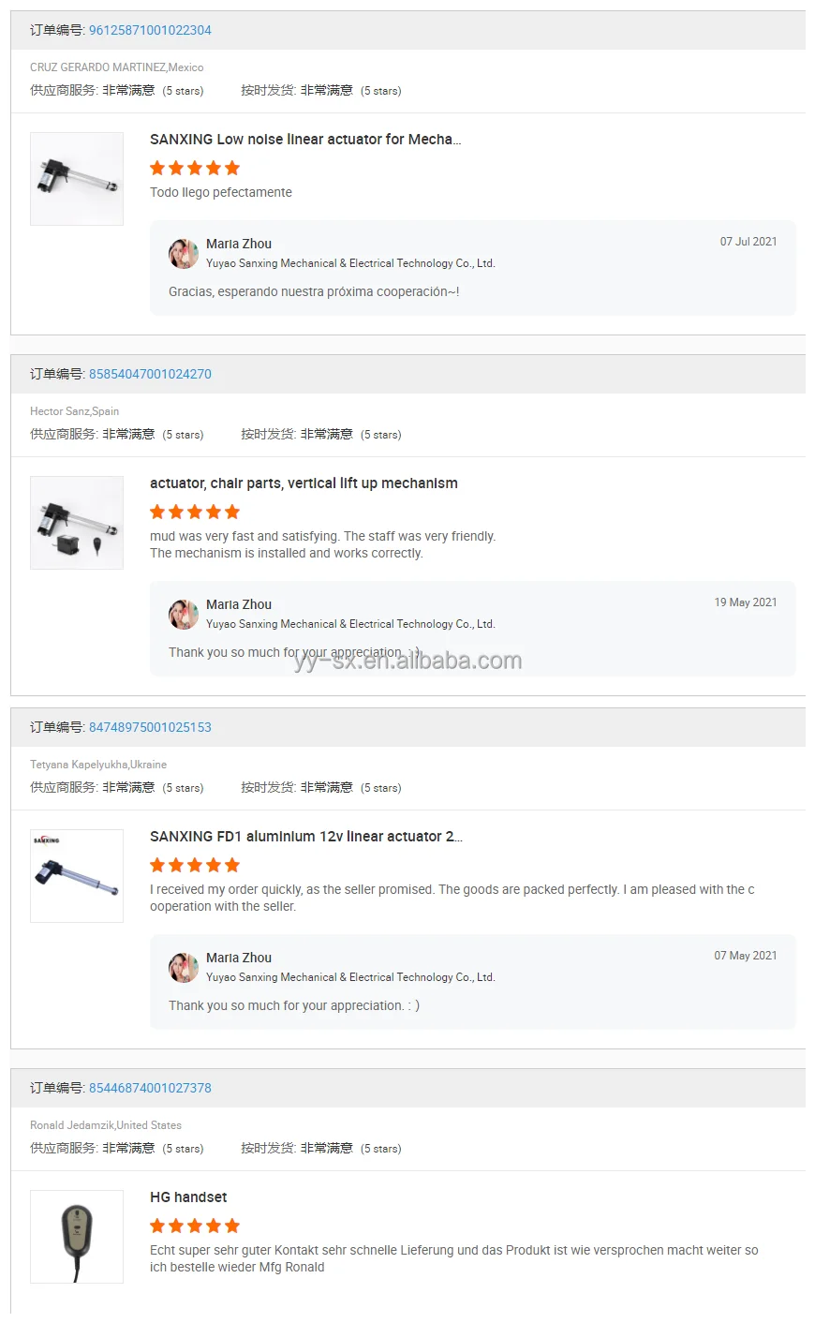
Task: Click the HG handset product title
Action: [188, 1197]
